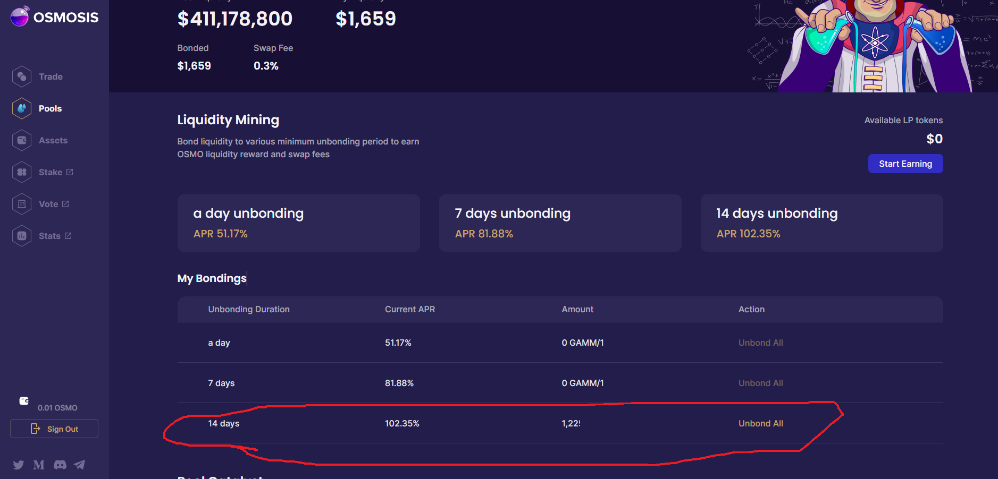Open Stake menu item
Screen dimensions: 998x479
(51, 172)
